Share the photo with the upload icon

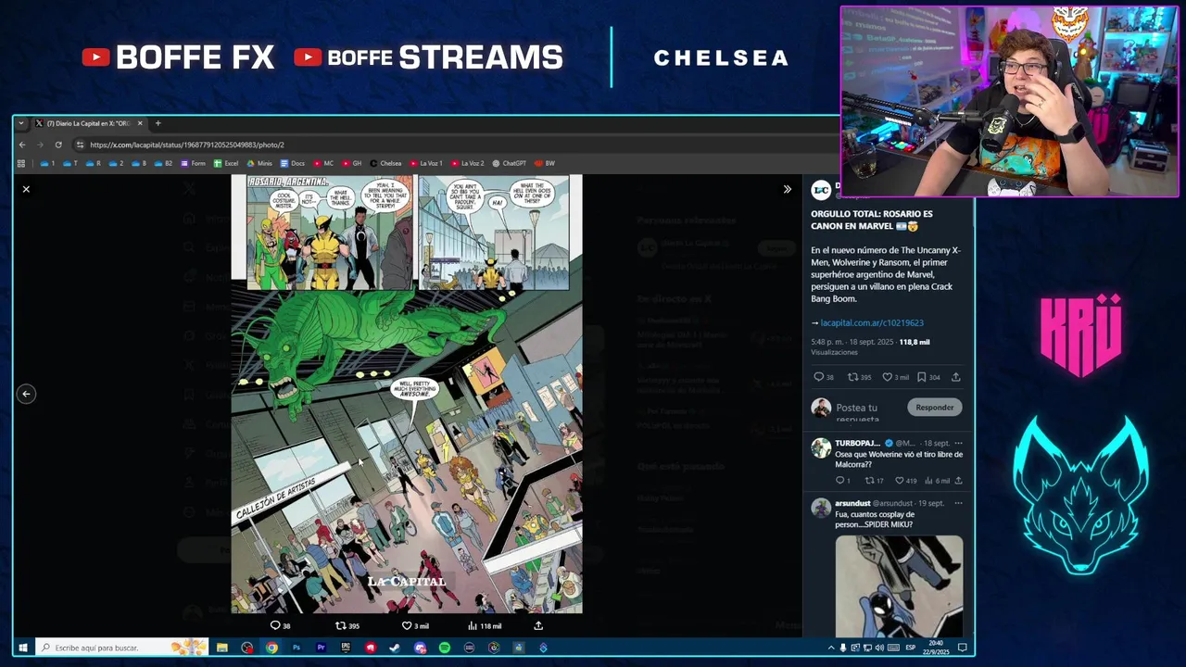coord(538,626)
